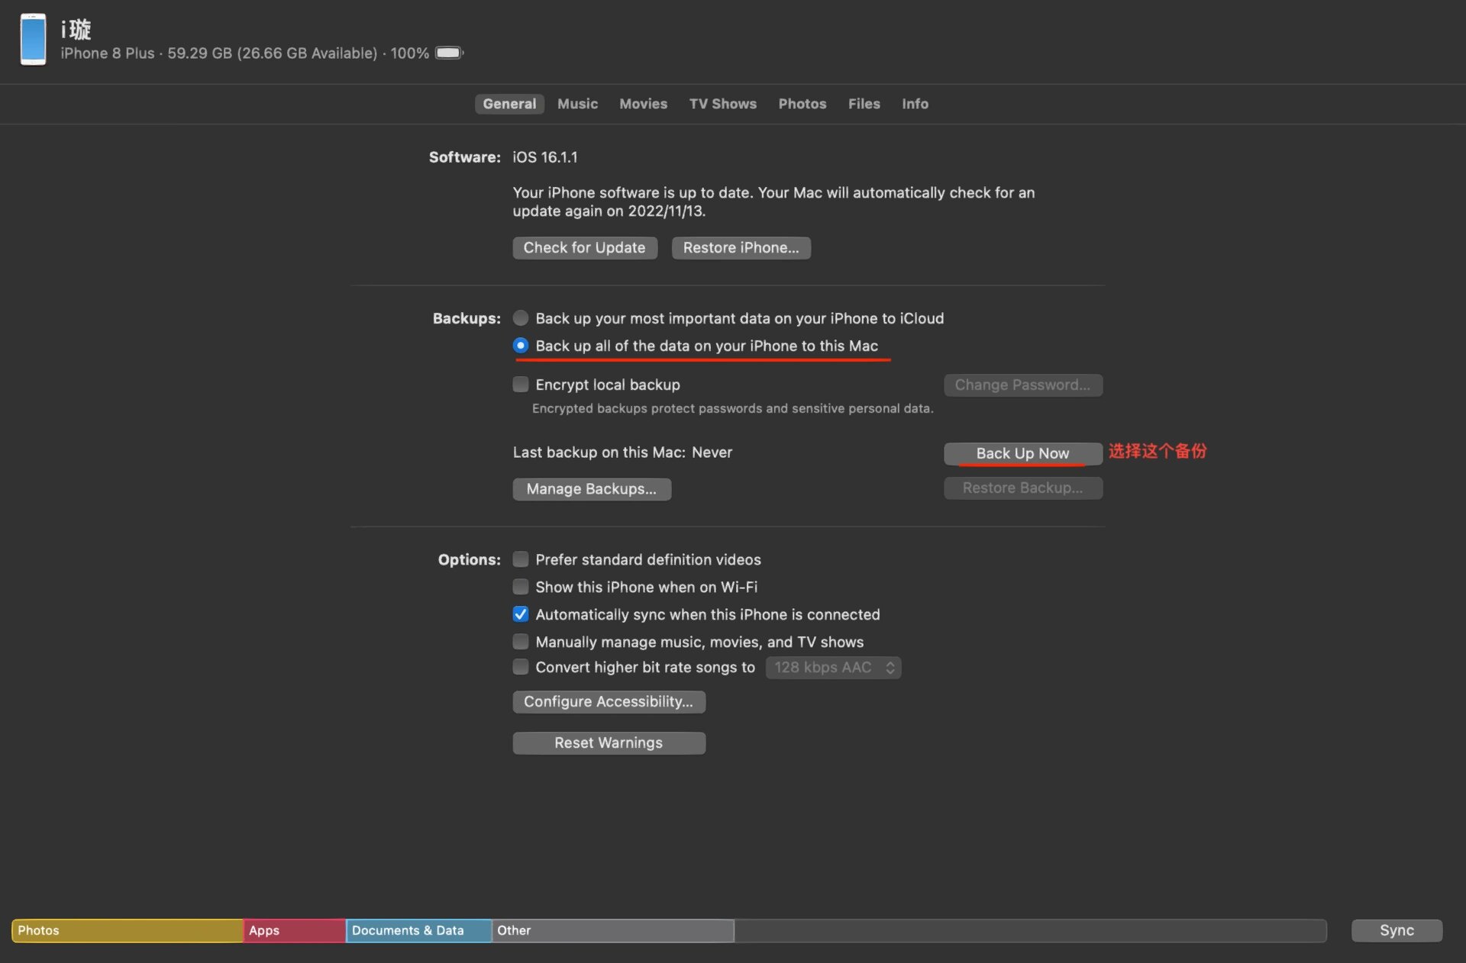The height and width of the screenshot is (963, 1466).
Task: Select iCloud backup radio option
Action: (x=521, y=318)
